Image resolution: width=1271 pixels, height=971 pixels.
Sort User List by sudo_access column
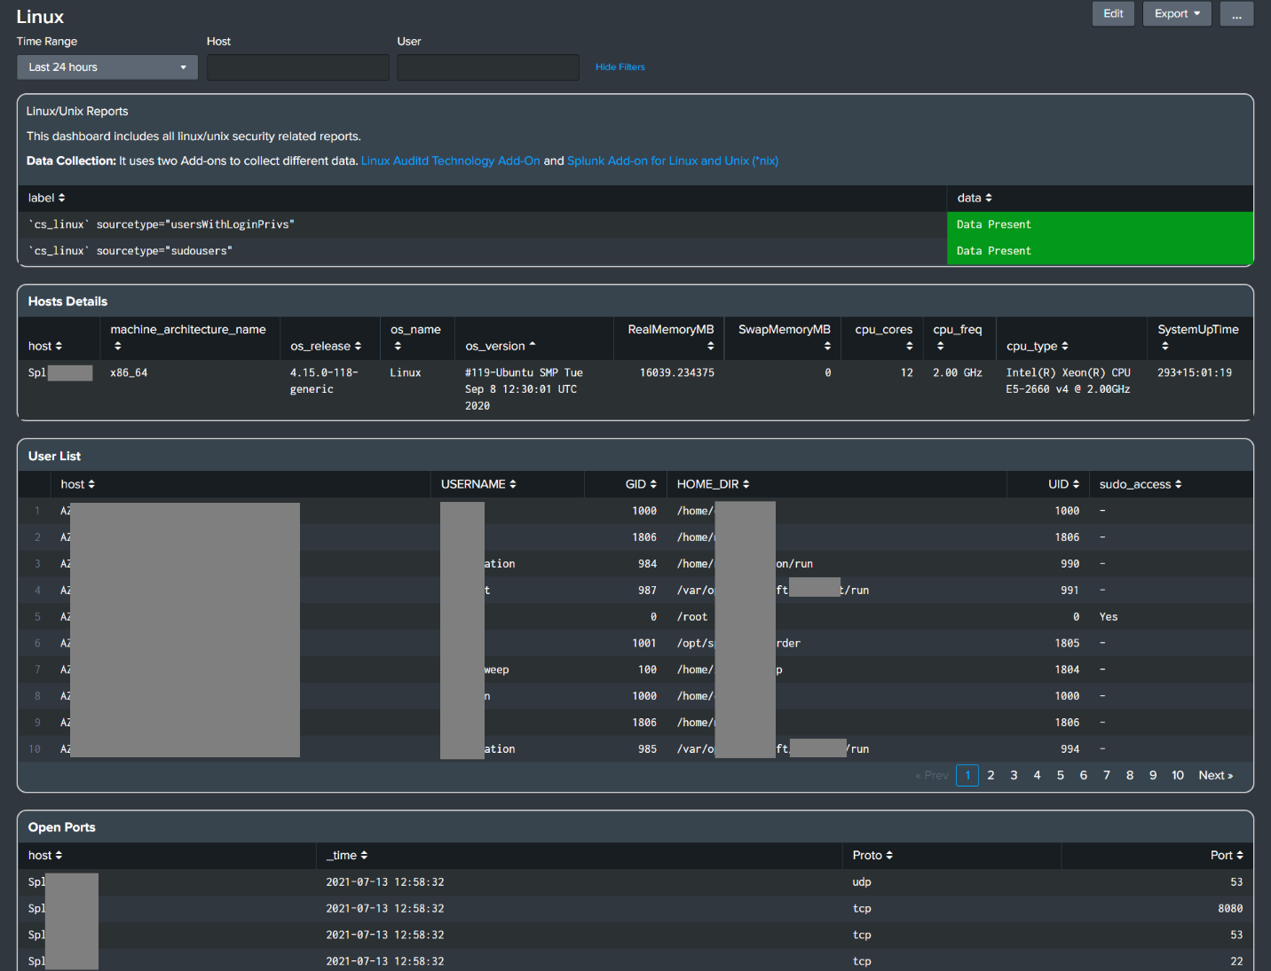tap(1141, 484)
